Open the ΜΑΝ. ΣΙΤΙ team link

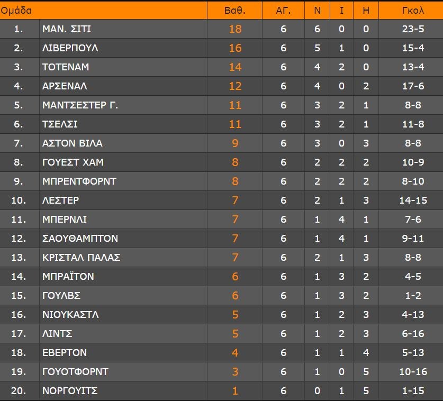tap(67, 29)
